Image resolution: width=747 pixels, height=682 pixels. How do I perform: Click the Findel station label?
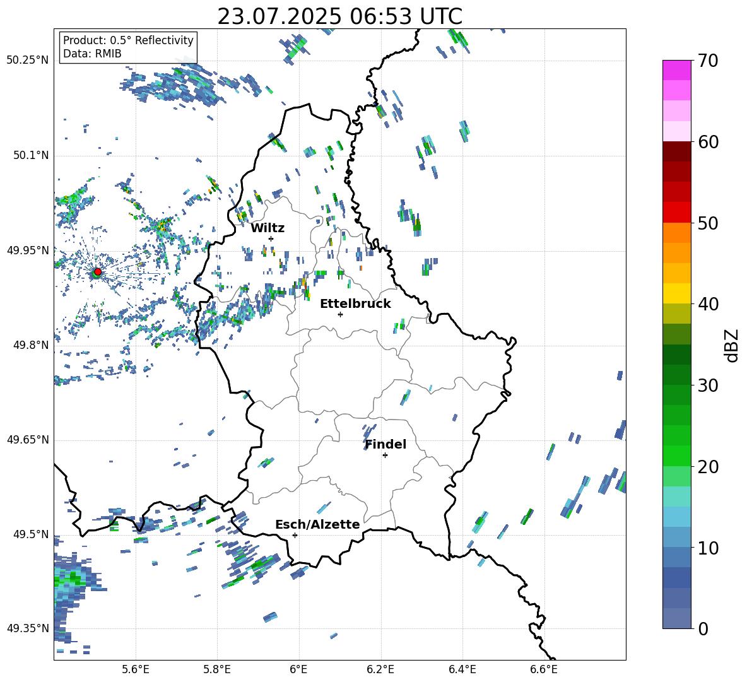pyautogui.click(x=385, y=444)
